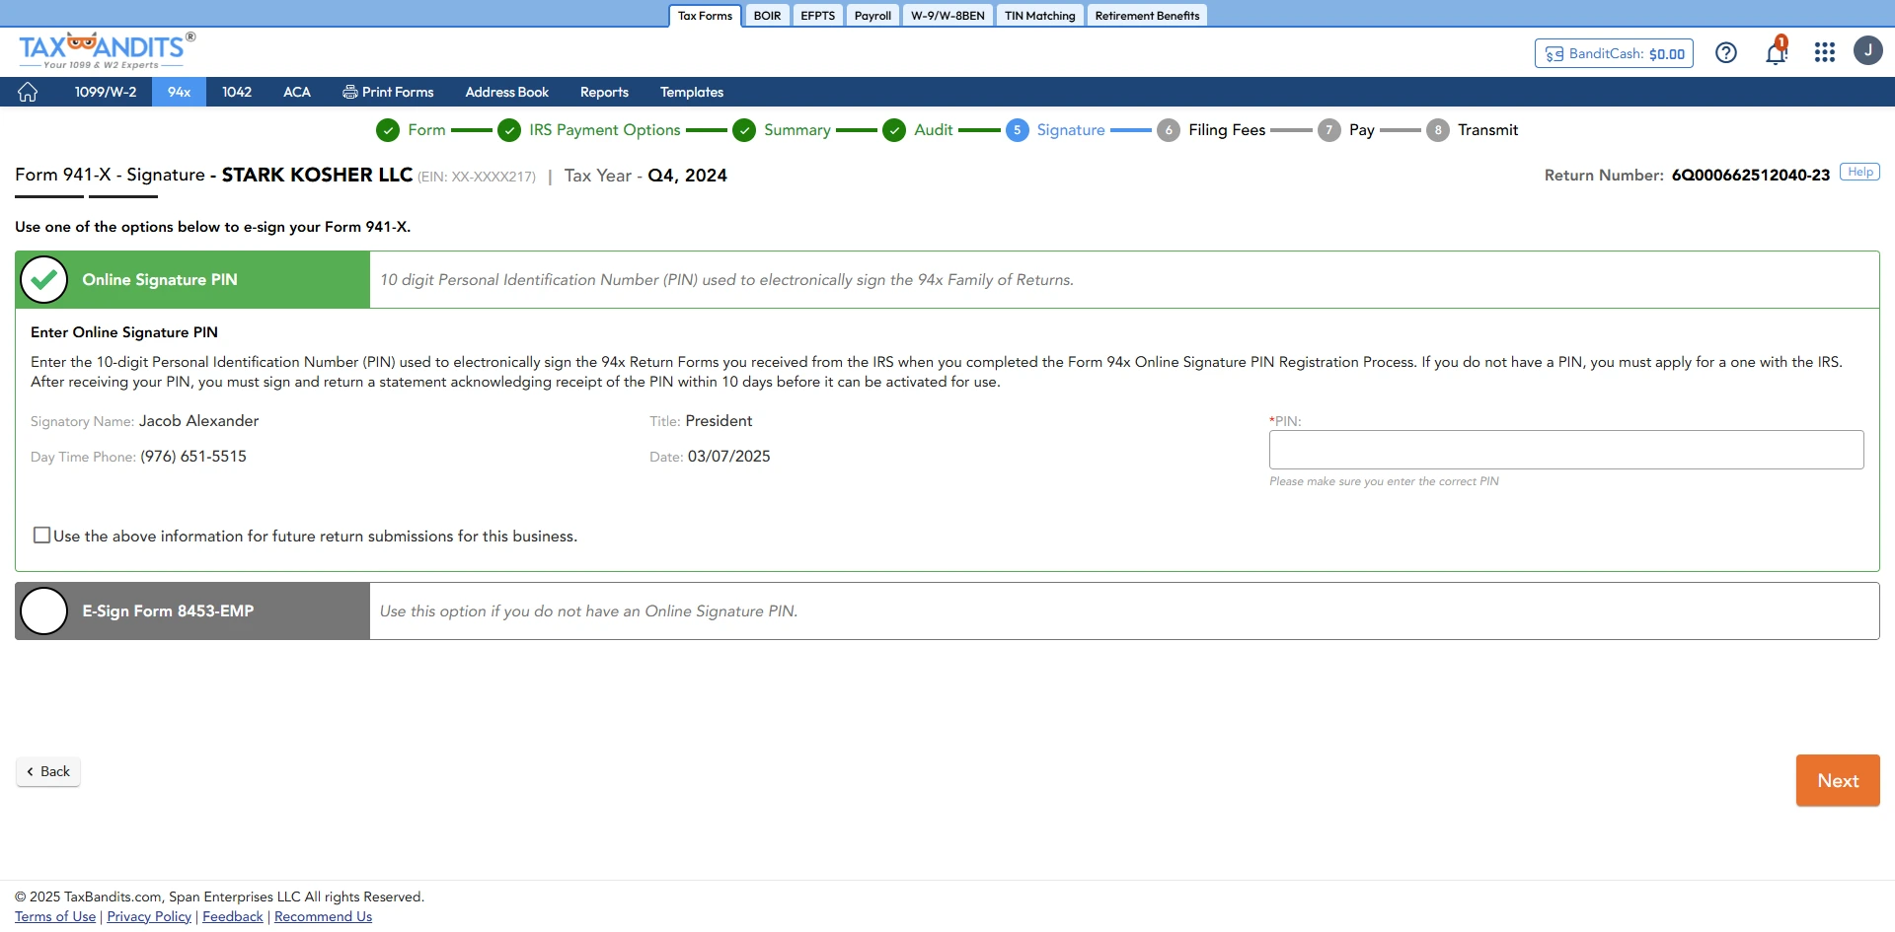1895x932 pixels.
Task: Open the Retirement Benefits tab
Action: [x=1147, y=16]
